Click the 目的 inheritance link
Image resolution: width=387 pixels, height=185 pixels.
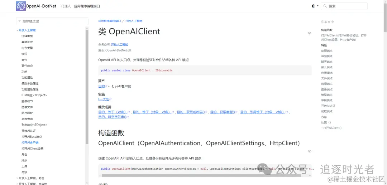[101, 87]
